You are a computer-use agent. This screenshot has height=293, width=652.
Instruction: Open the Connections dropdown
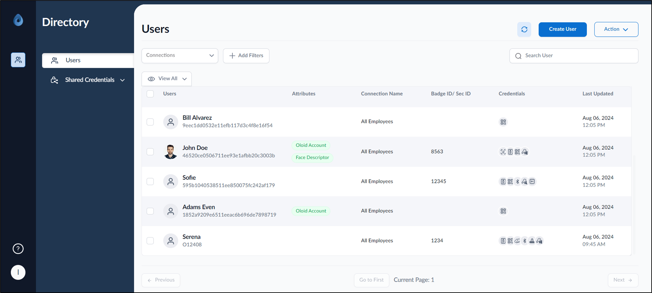(x=180, y=56)
